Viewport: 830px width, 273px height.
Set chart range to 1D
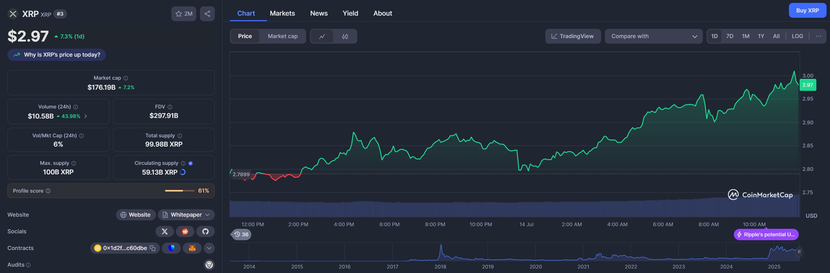click(x=714, y=36)
